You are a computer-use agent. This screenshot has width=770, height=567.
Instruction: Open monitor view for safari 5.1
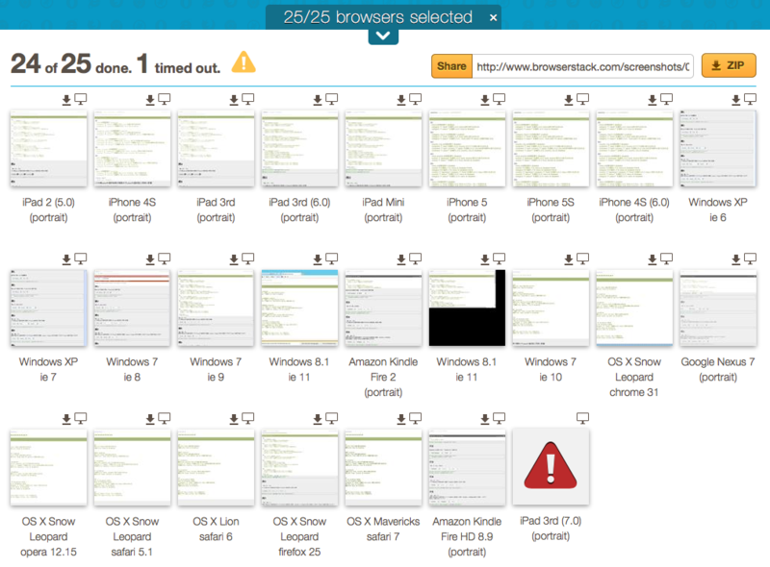click(x=165, y=418)
